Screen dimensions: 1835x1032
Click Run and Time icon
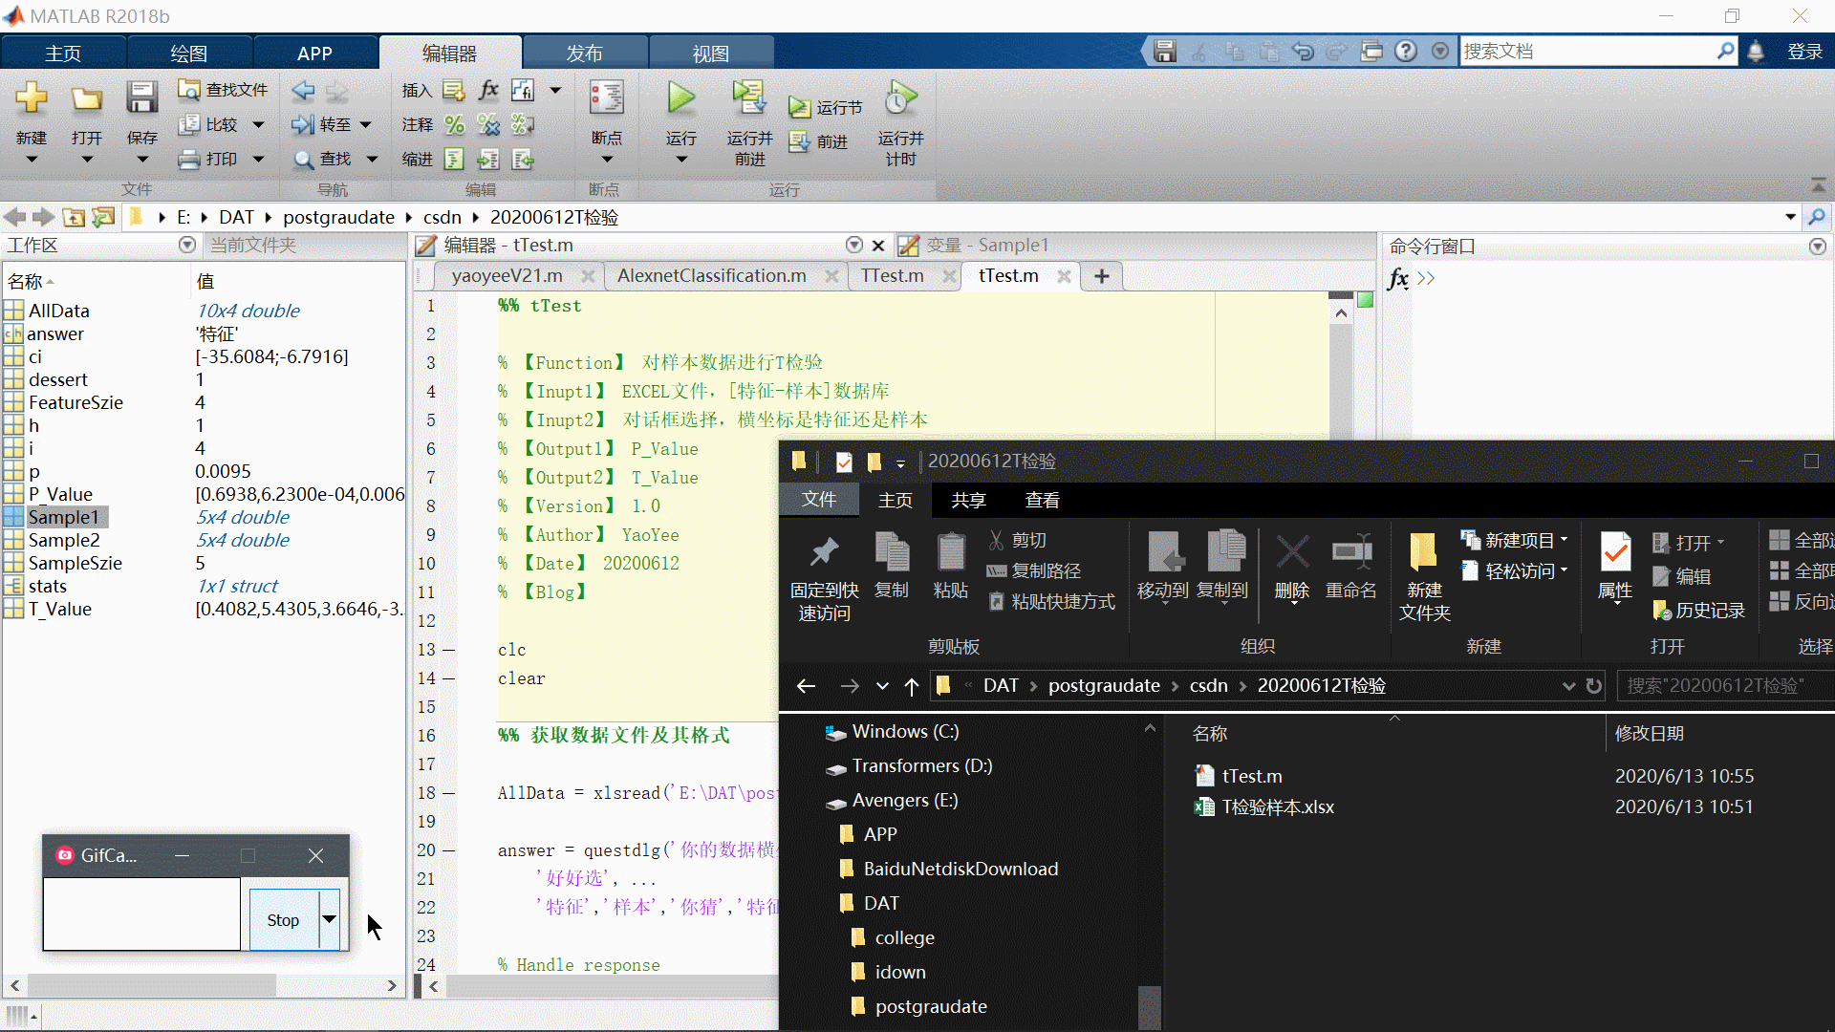tap(900, 98)
